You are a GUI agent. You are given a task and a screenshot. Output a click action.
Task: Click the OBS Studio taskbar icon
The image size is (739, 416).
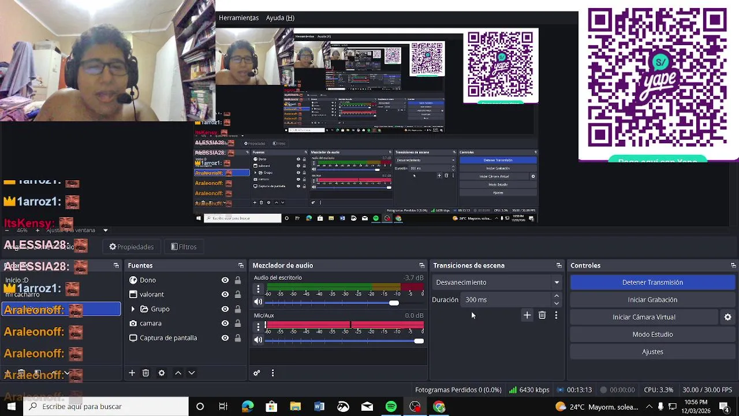415,407
